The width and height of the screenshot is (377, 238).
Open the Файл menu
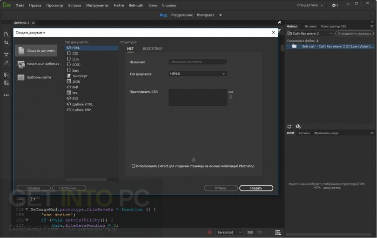point(20,5)
